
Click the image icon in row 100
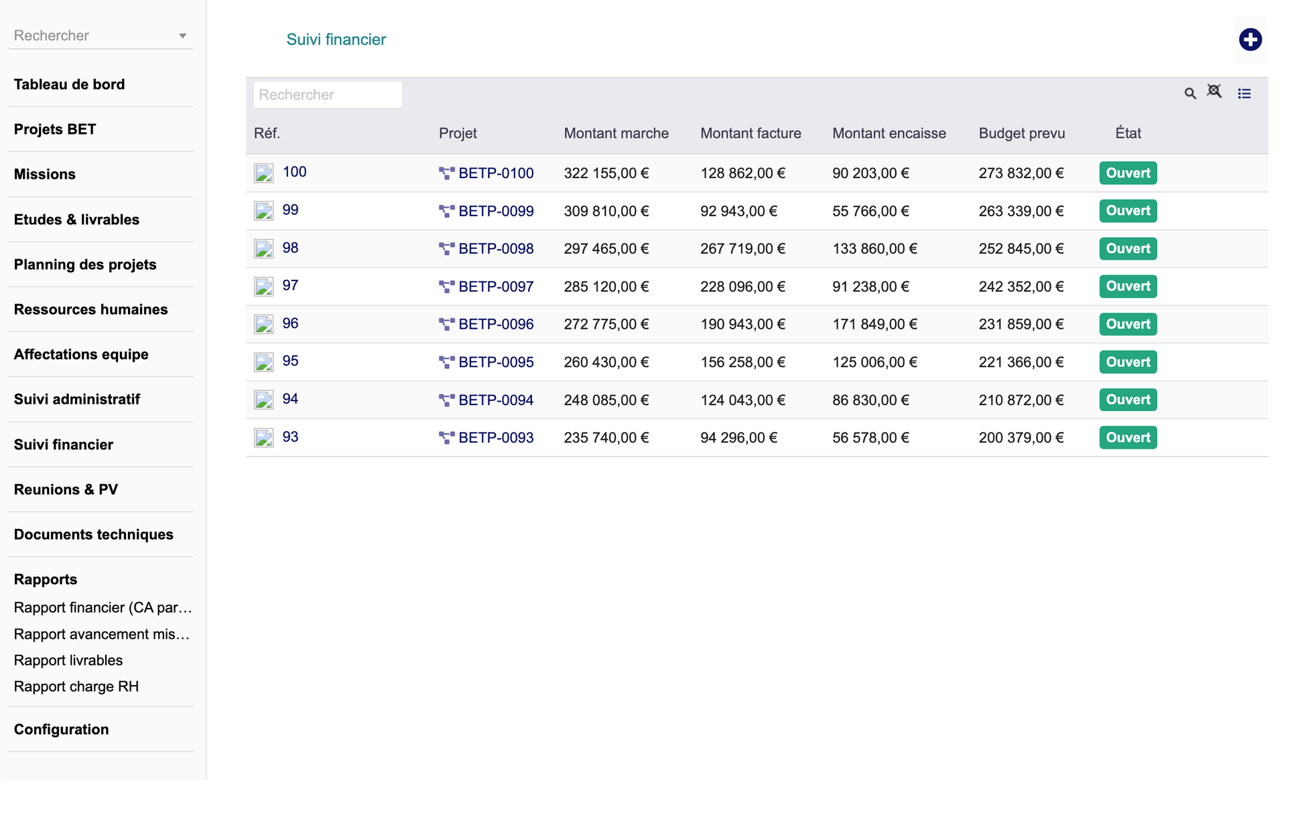pos(263,173)
